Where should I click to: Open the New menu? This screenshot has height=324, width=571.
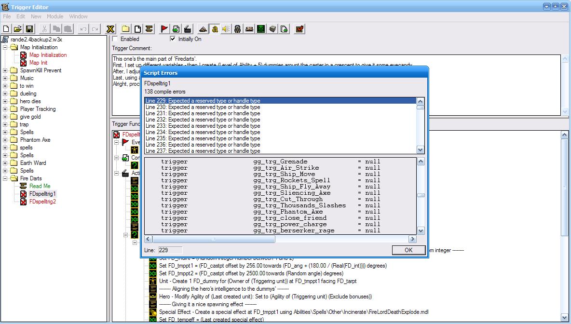pos(36,16)
